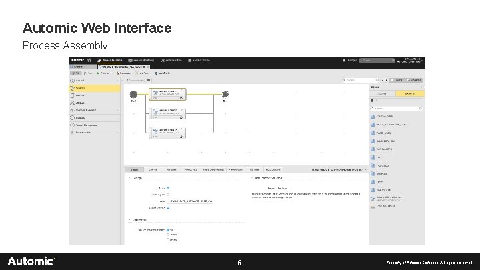Image resolution: width=480 pixels, height=270 pixels.
Task: Close the Objects side panel
Action: [422, 87]
